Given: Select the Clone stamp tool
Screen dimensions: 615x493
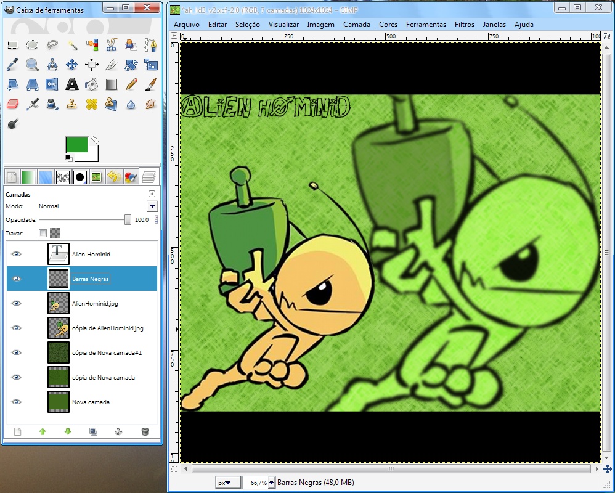Looking at the screenshot, I should [x=72, y=104].
